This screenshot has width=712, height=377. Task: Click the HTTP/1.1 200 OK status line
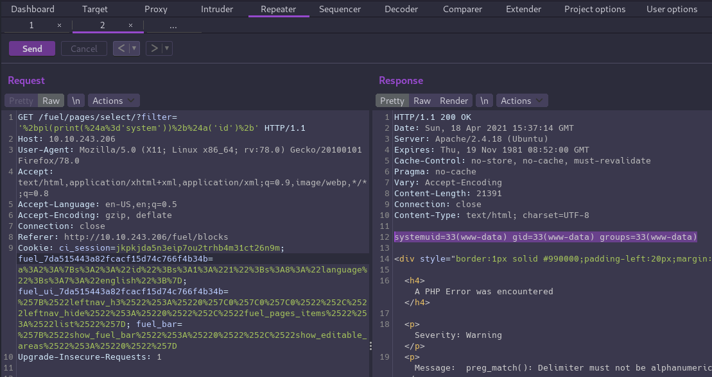(x=432, y=117)
